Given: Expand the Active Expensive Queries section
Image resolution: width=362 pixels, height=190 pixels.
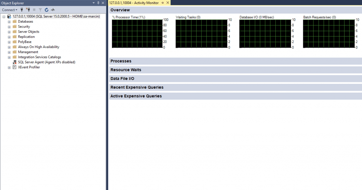Looking at the screenshot, I should point(235,96).
